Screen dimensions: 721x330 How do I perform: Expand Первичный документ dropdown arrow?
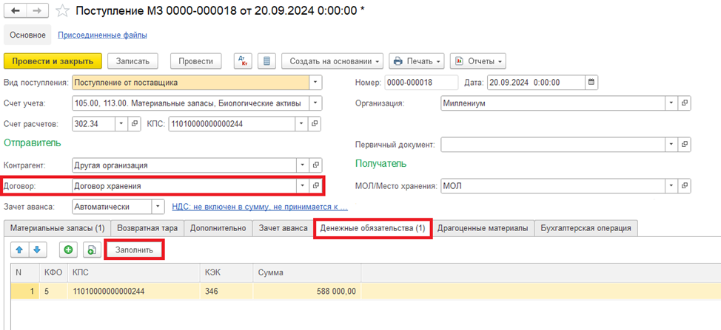(671, 145)
